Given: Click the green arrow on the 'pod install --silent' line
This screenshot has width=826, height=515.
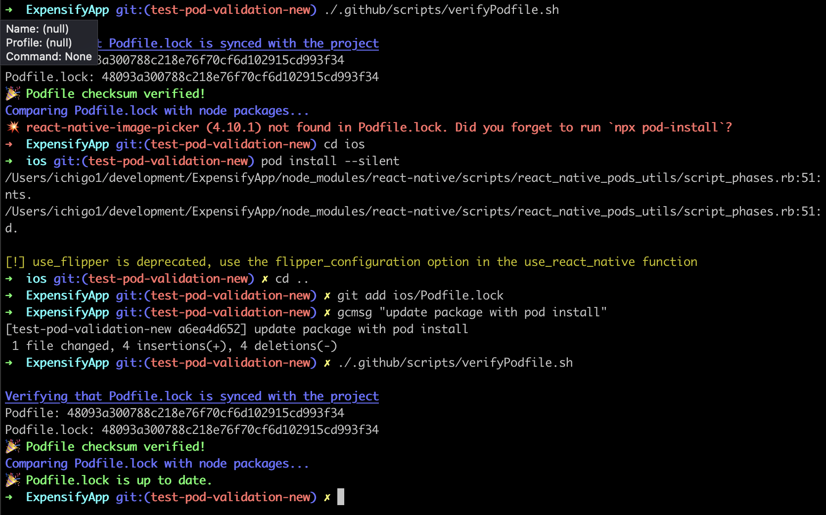Looking at the screenshot, I should click(9, 161).
